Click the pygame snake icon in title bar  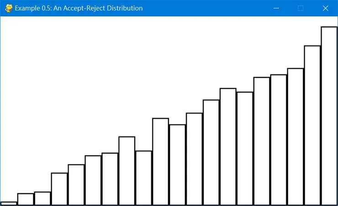[x=9, y=8]
